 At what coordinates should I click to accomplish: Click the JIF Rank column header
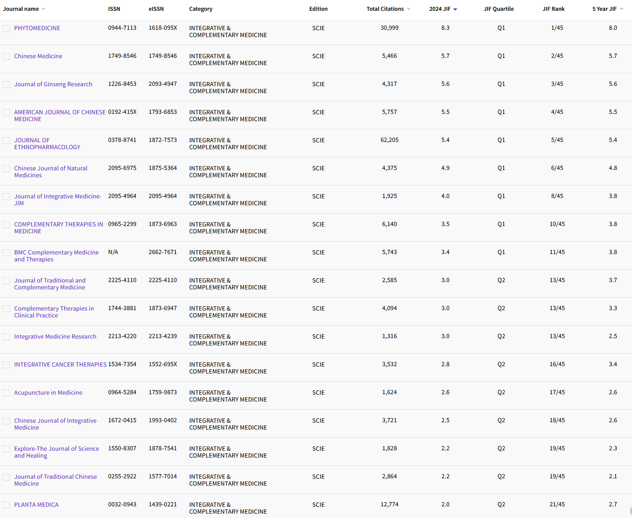click(554, 9)
